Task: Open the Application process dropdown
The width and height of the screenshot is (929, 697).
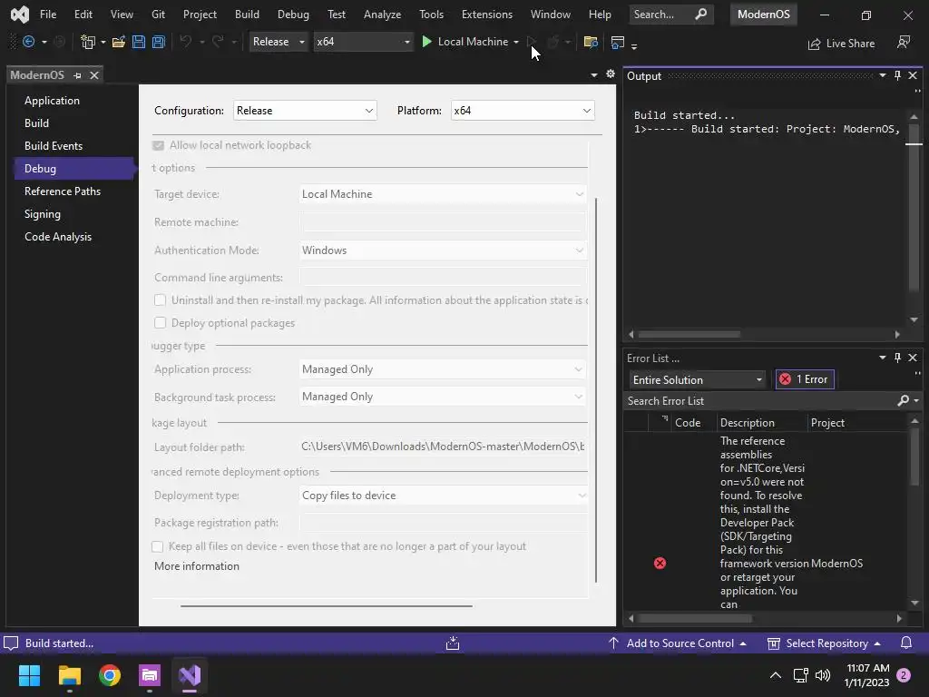Action: (x=443, y=369)
